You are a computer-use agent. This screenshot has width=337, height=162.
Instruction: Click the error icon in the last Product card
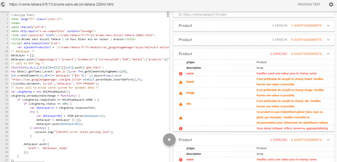181,160
